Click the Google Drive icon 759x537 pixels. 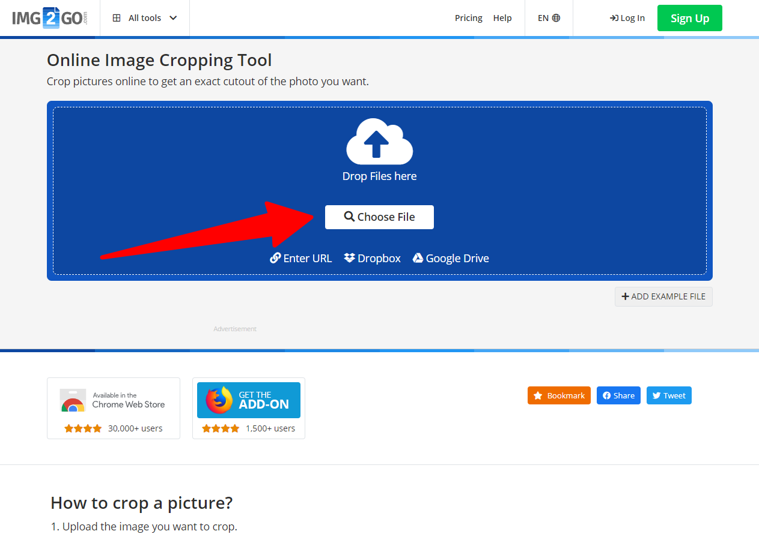[x=418, y=258]
